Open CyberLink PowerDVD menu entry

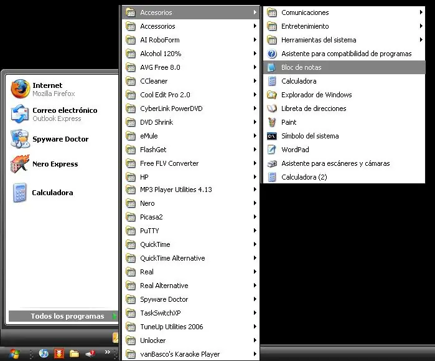[x=191, y=108]
